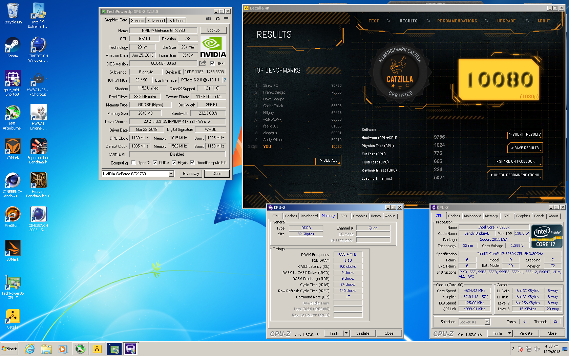The image size is (569, 356).
Task: Click the GPU-Z refresh icon
Action: point(217,19)
